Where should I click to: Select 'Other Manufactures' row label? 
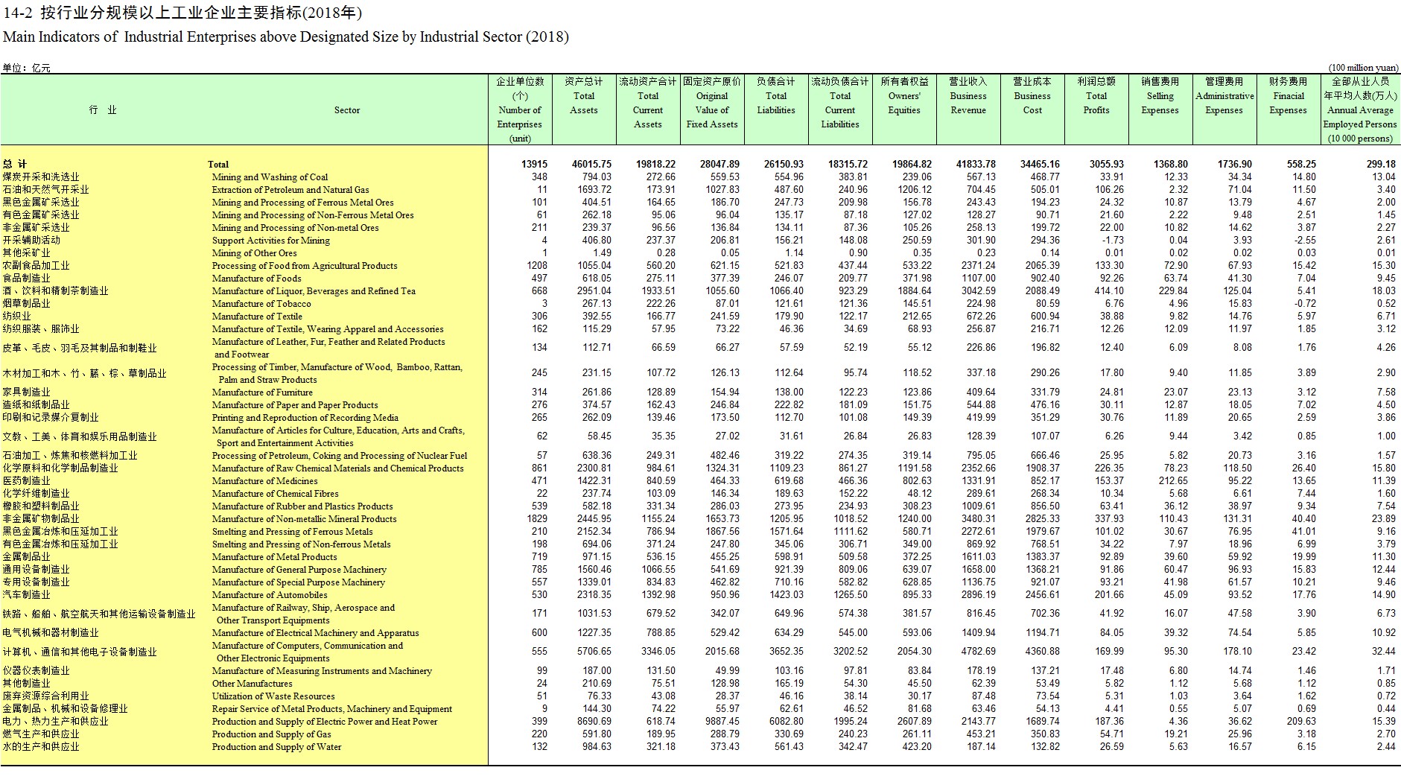click(x=252, y=684)
